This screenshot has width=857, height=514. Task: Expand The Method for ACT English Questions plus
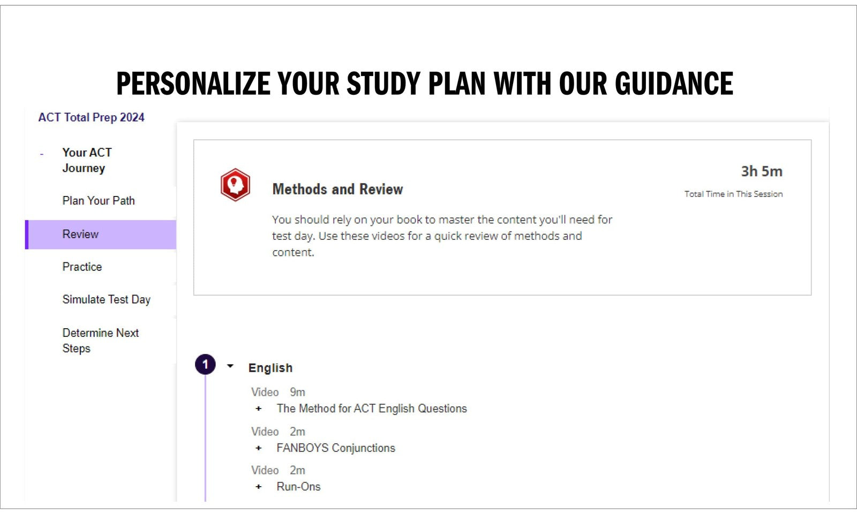(259, 409)
